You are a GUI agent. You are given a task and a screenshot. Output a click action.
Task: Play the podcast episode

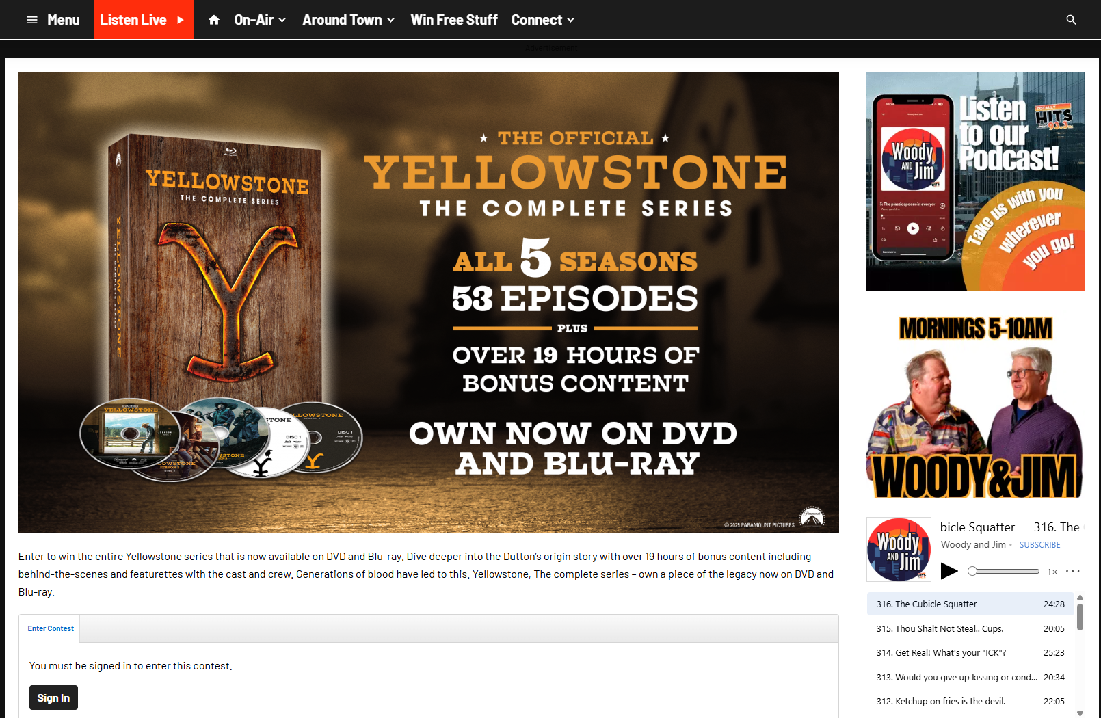949,570
